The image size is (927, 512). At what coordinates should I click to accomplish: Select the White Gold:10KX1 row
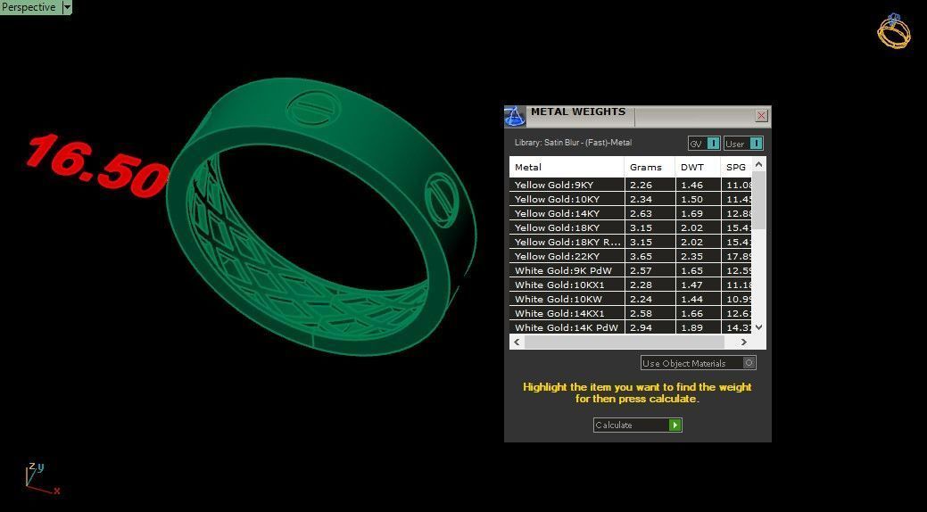(630, 285)
